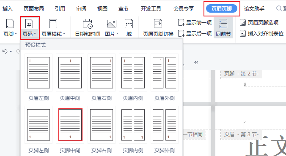The width and height of the screenshot is (286, 156).
Task: Click the 预设样式 section heading
Action: [x=36, y=45]
